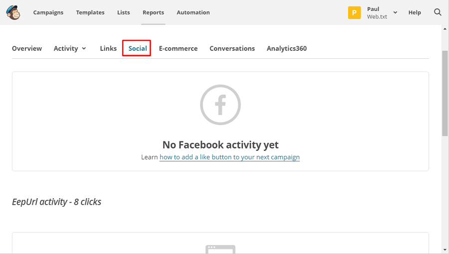Expand the Activity tab dropdown chevron
This screenshot has height=254, width=449.
(x=84, y=49)
